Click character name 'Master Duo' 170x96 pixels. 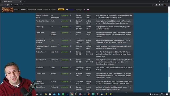coord(54,60)
